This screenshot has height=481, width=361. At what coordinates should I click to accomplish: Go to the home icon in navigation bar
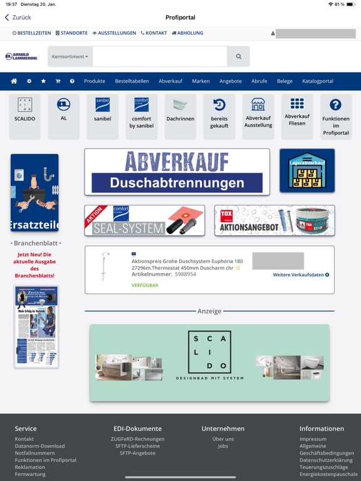14,81
